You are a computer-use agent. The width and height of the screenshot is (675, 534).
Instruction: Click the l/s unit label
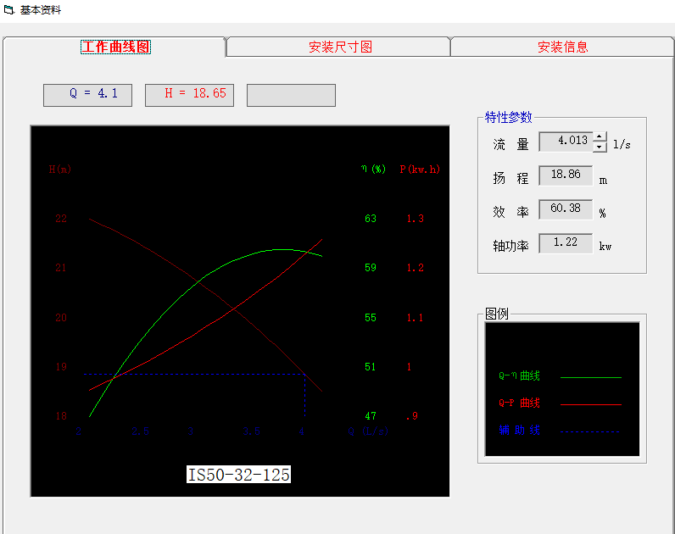(622, 144)
